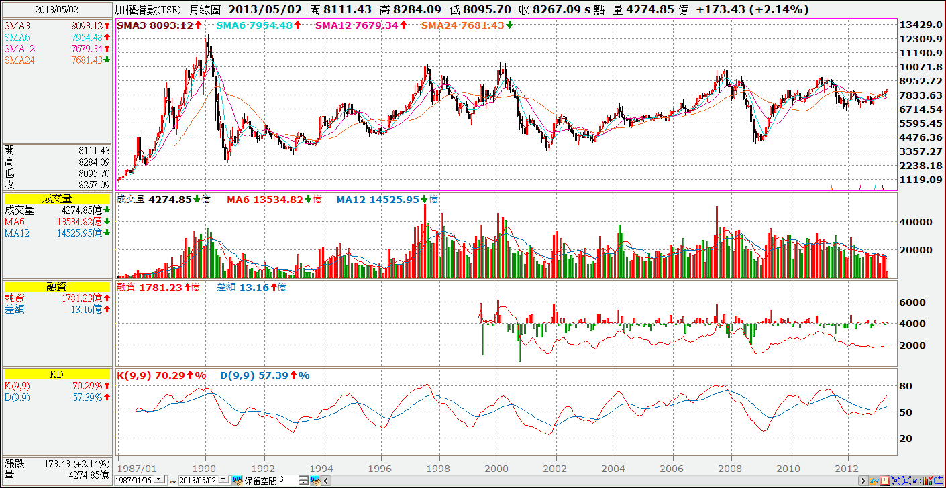Screen dimensions: 946x488
Task: Select the yellow 融資 panel header
Action: [56, 286]
